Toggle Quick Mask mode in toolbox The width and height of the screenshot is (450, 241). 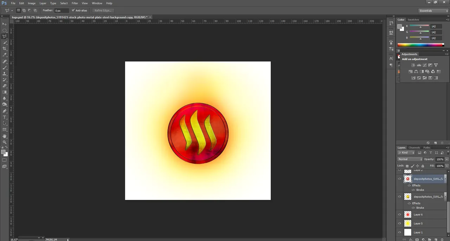(5, 160)
